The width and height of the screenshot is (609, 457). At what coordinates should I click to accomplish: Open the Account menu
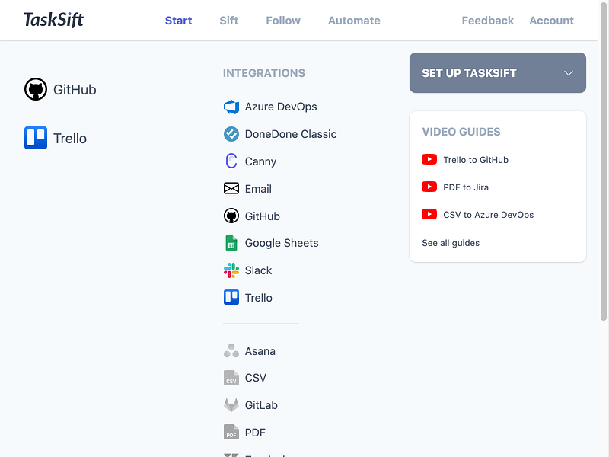551,21
